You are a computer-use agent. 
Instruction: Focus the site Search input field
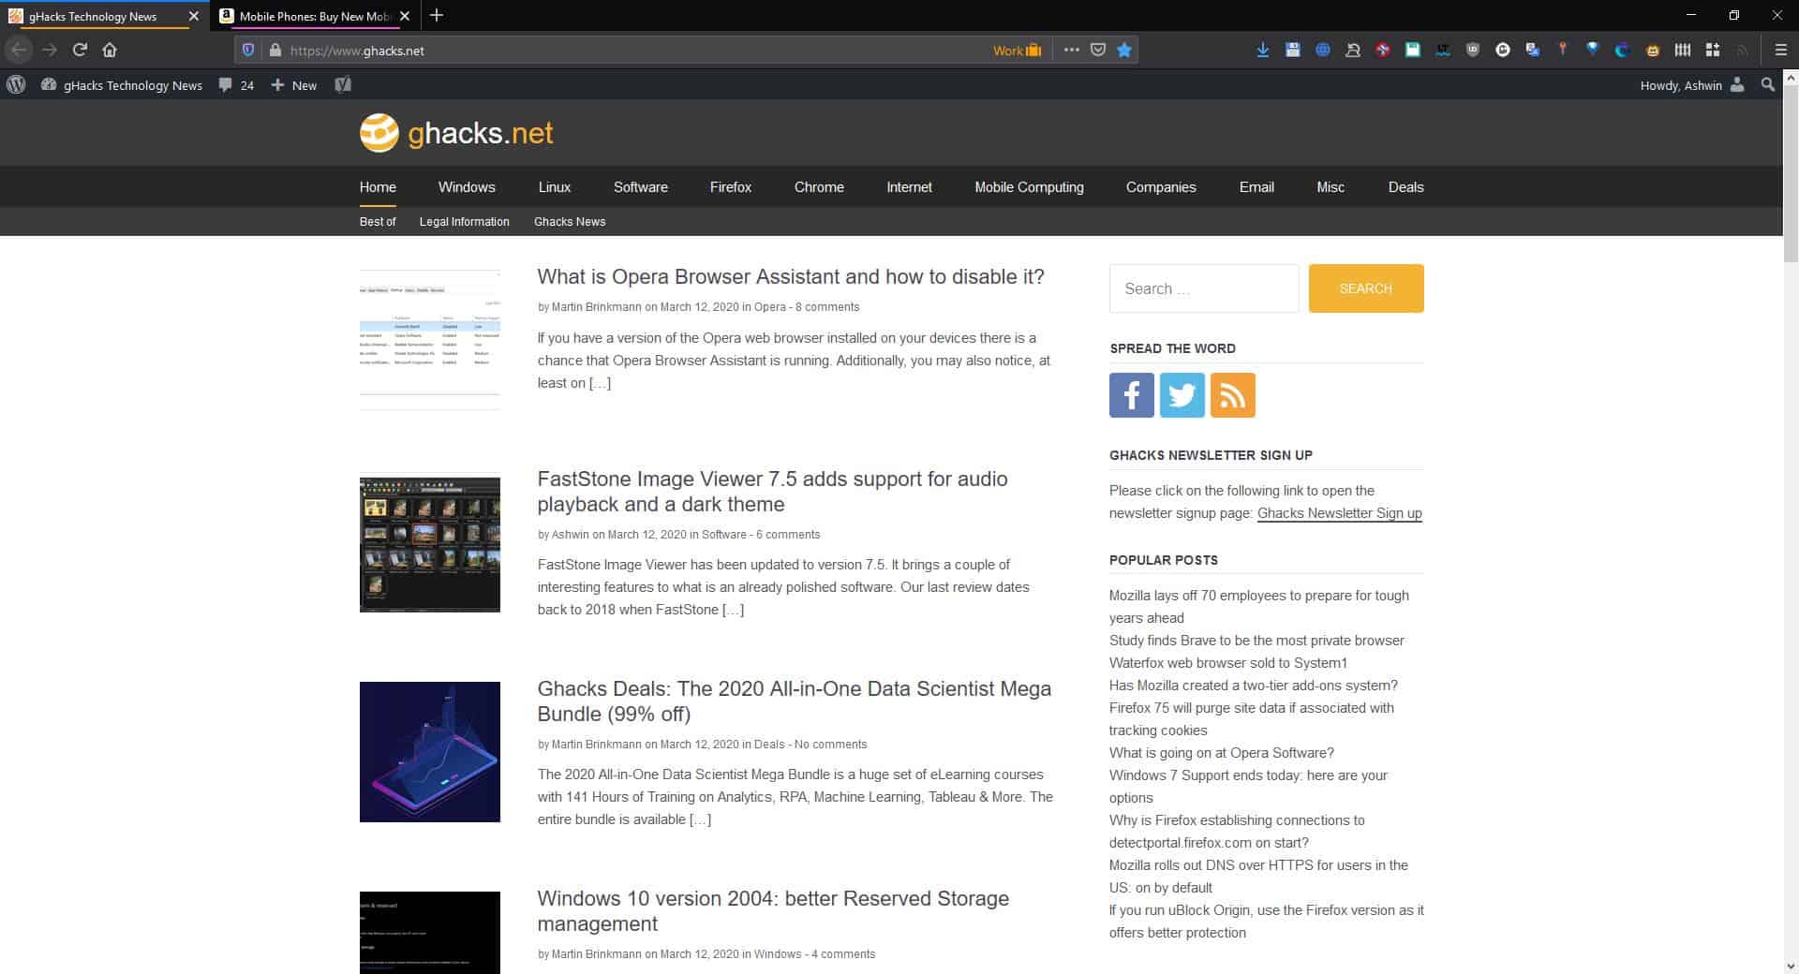coord(1204,288)
